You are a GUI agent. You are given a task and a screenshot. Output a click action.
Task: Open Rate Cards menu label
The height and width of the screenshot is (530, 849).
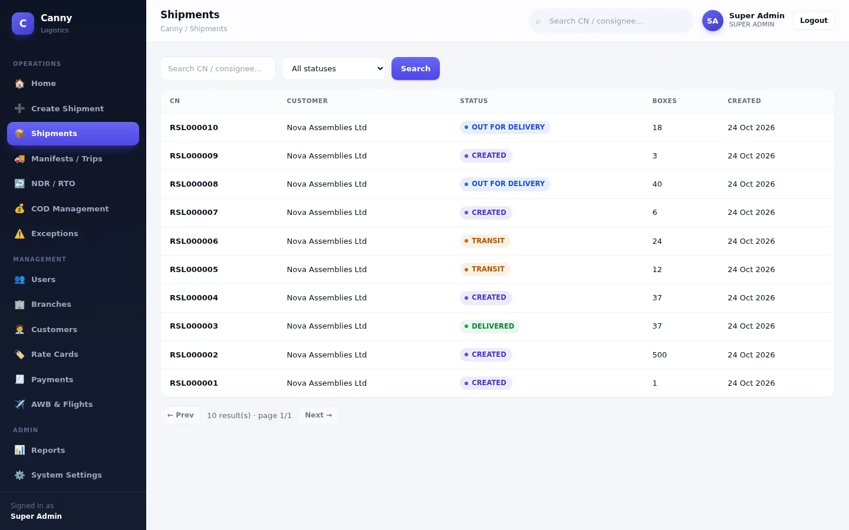coord(54,355)
